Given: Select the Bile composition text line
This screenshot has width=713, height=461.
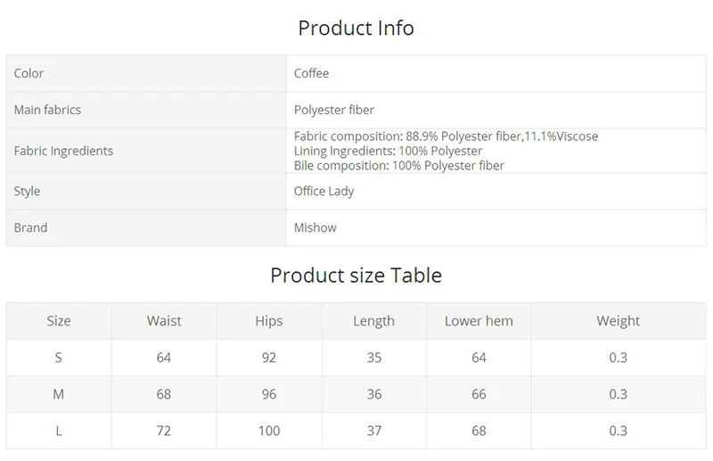Looking at the screenshot, I should tap(398, 165).
